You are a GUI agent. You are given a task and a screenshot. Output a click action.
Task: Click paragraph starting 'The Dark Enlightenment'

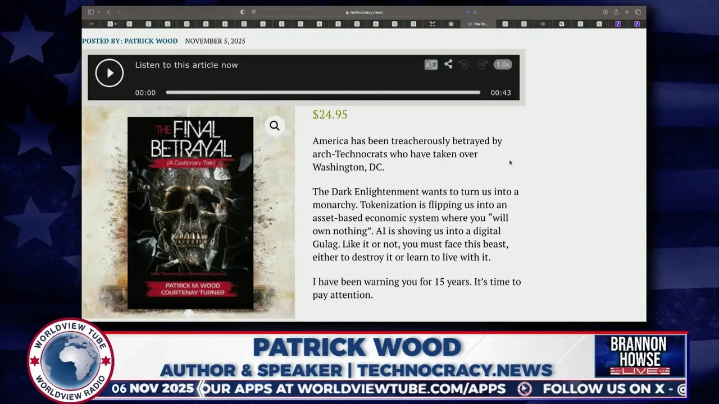(416, 224)
